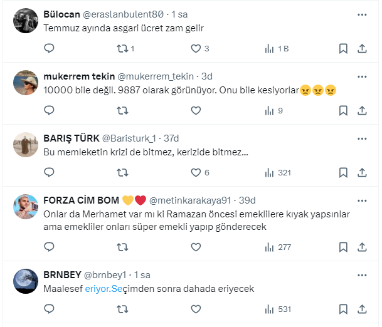The width and height of the screenshot is (382, 327).
Task: View analytics of BARIŞ TÜRK's tweet
Action: [x=277, y=173]
